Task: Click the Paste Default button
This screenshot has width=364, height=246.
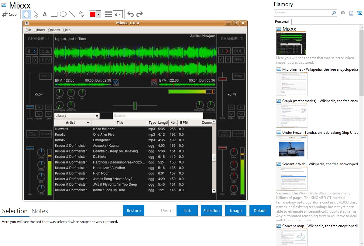Action: (x=260, y=211)
